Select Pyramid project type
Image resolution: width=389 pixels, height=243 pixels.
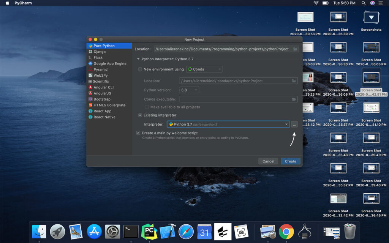click(x=109, y=69)
